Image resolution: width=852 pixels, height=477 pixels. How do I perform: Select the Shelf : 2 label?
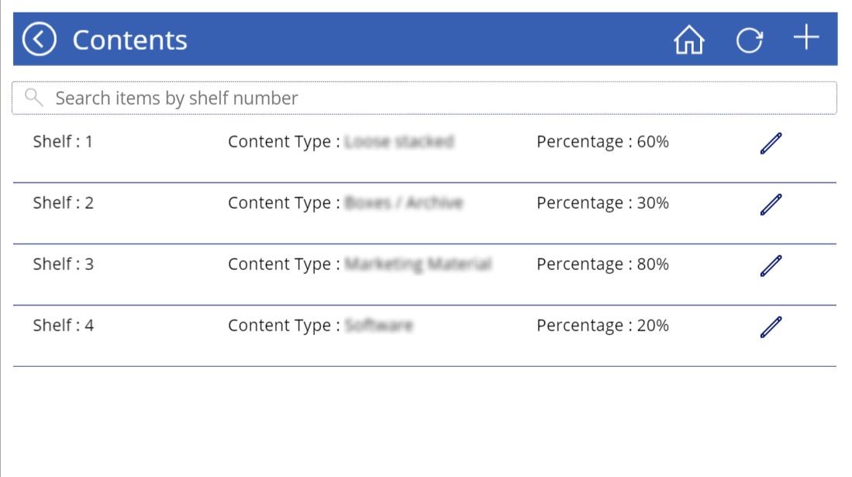coord(63,203)
